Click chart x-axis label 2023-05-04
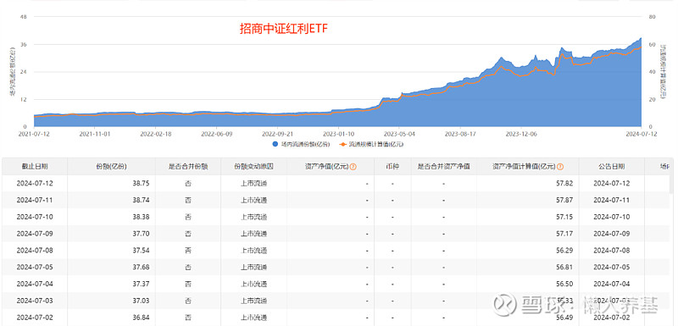Screen dimensions: 678x326 (400, 134)
